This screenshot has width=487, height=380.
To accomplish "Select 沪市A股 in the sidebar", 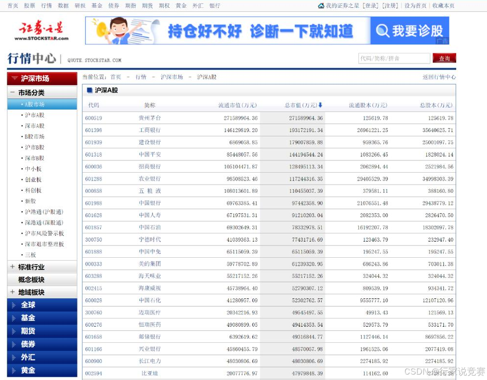I will pyautogui.click(x=35, y=115).
